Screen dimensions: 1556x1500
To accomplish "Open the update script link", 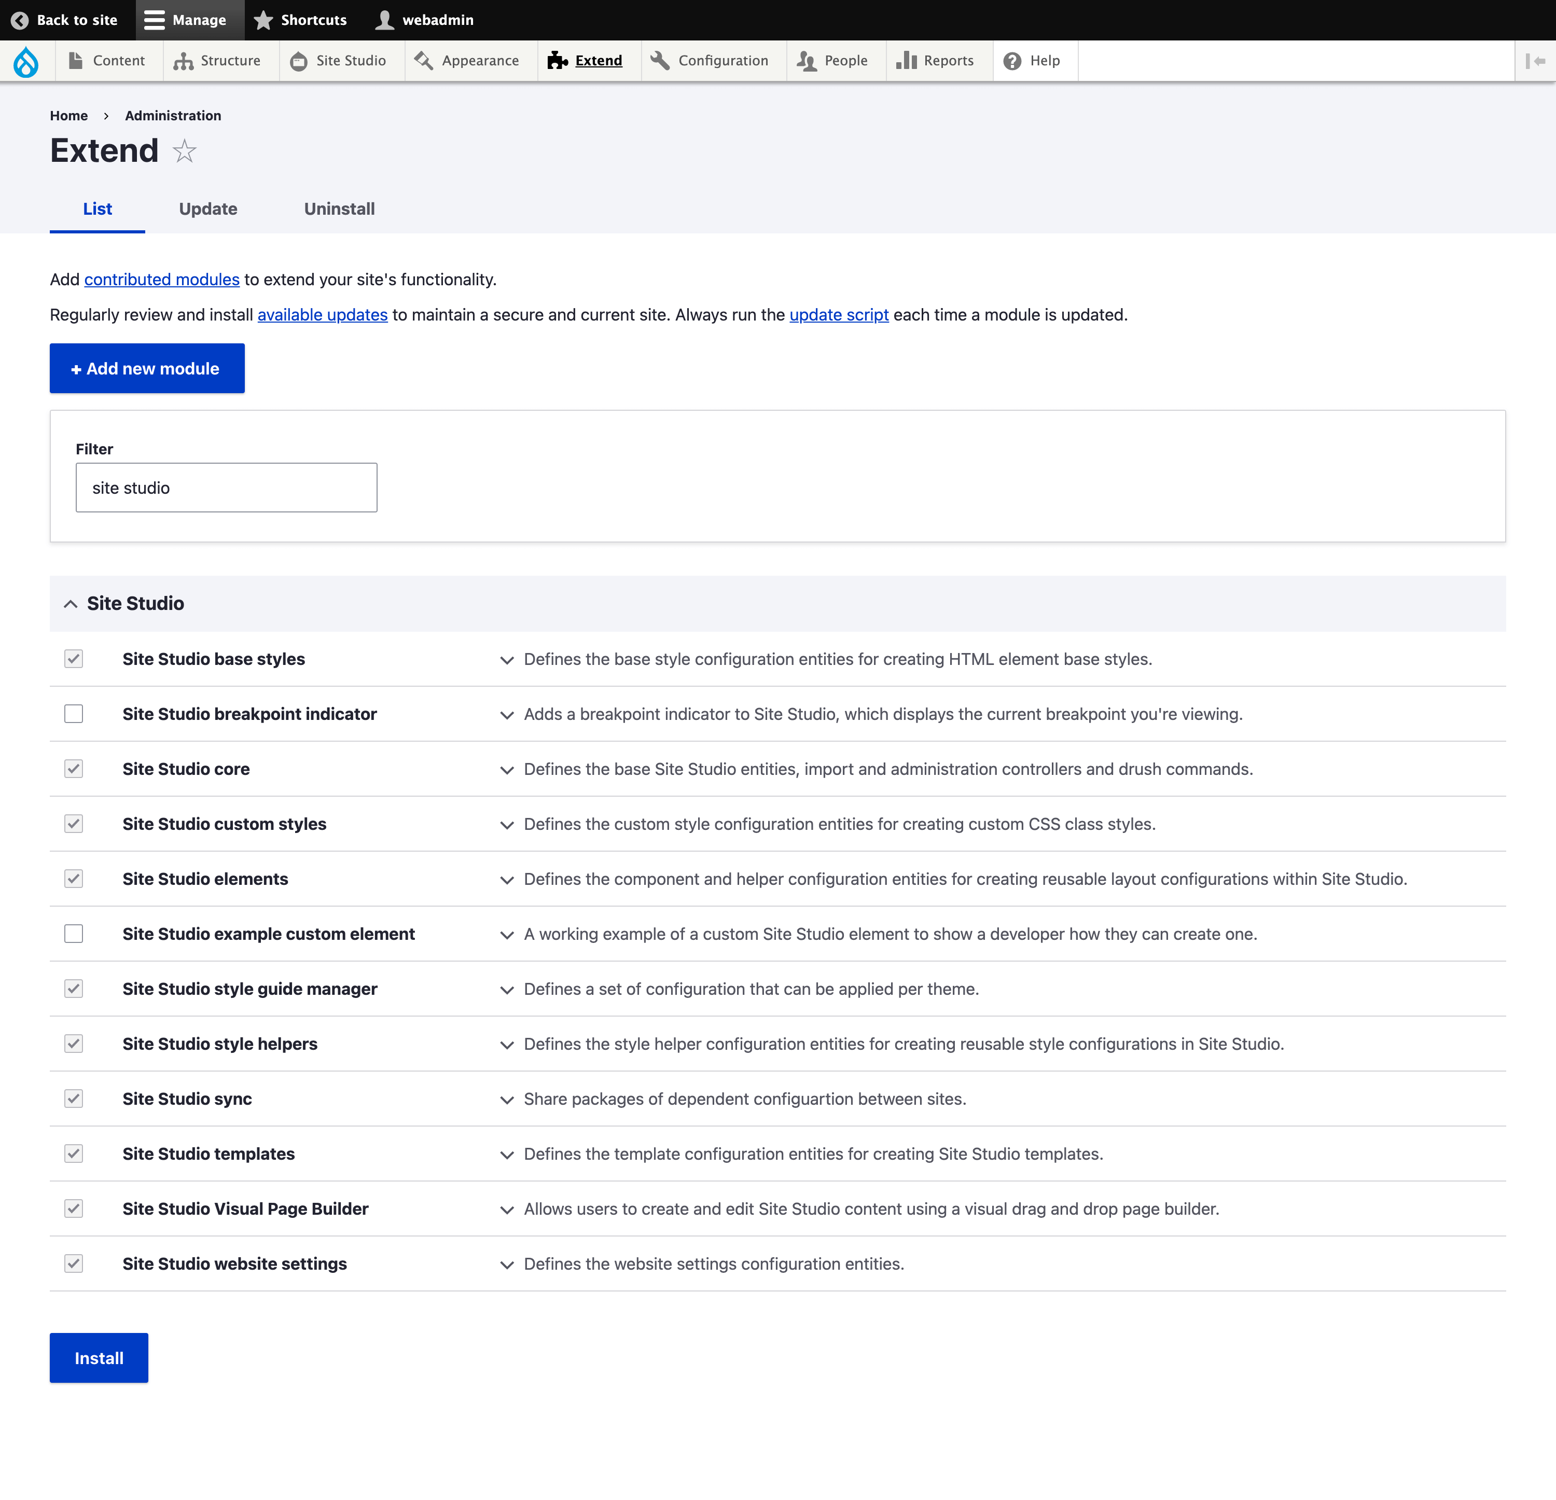I will coord(839,314).
